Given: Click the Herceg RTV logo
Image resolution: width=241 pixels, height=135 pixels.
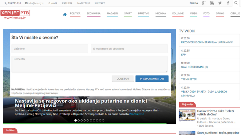Looking at the screenshot, I should click(x=15, y=14).
